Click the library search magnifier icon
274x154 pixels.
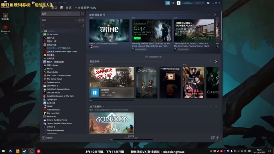click(43, 26)
